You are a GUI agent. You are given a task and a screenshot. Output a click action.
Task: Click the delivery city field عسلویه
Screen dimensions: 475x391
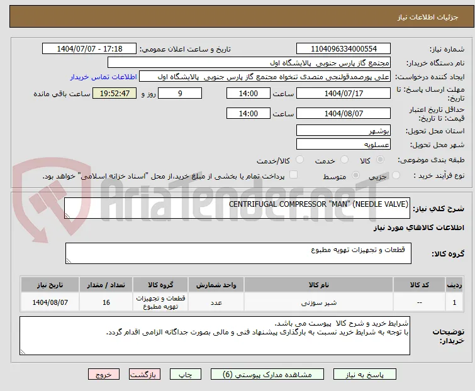[344, 145]
